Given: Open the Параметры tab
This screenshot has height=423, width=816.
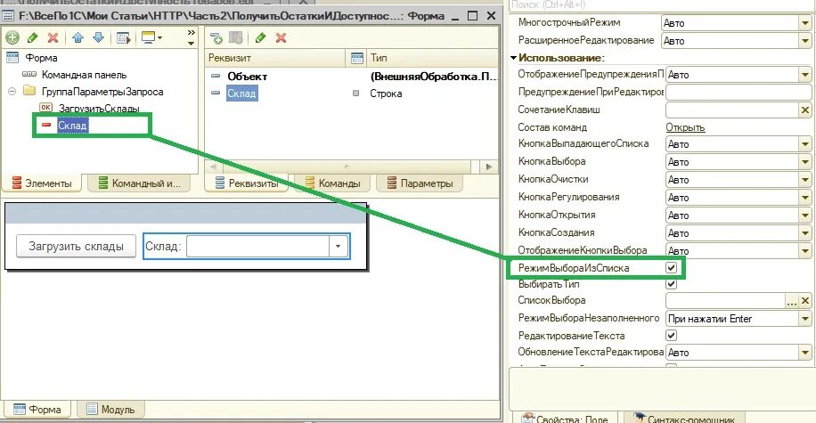Looking at the screenshot, I should (420, 183).
